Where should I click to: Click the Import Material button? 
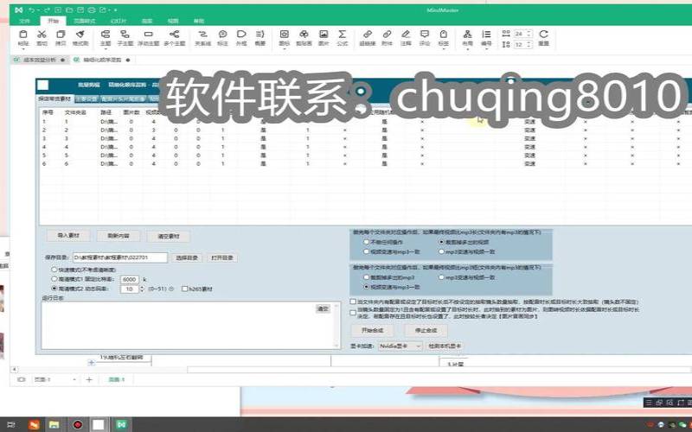click(x=68, y=236)
